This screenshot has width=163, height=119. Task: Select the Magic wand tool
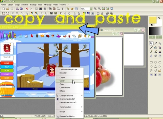pyautogui.click(x=160, y=43)
